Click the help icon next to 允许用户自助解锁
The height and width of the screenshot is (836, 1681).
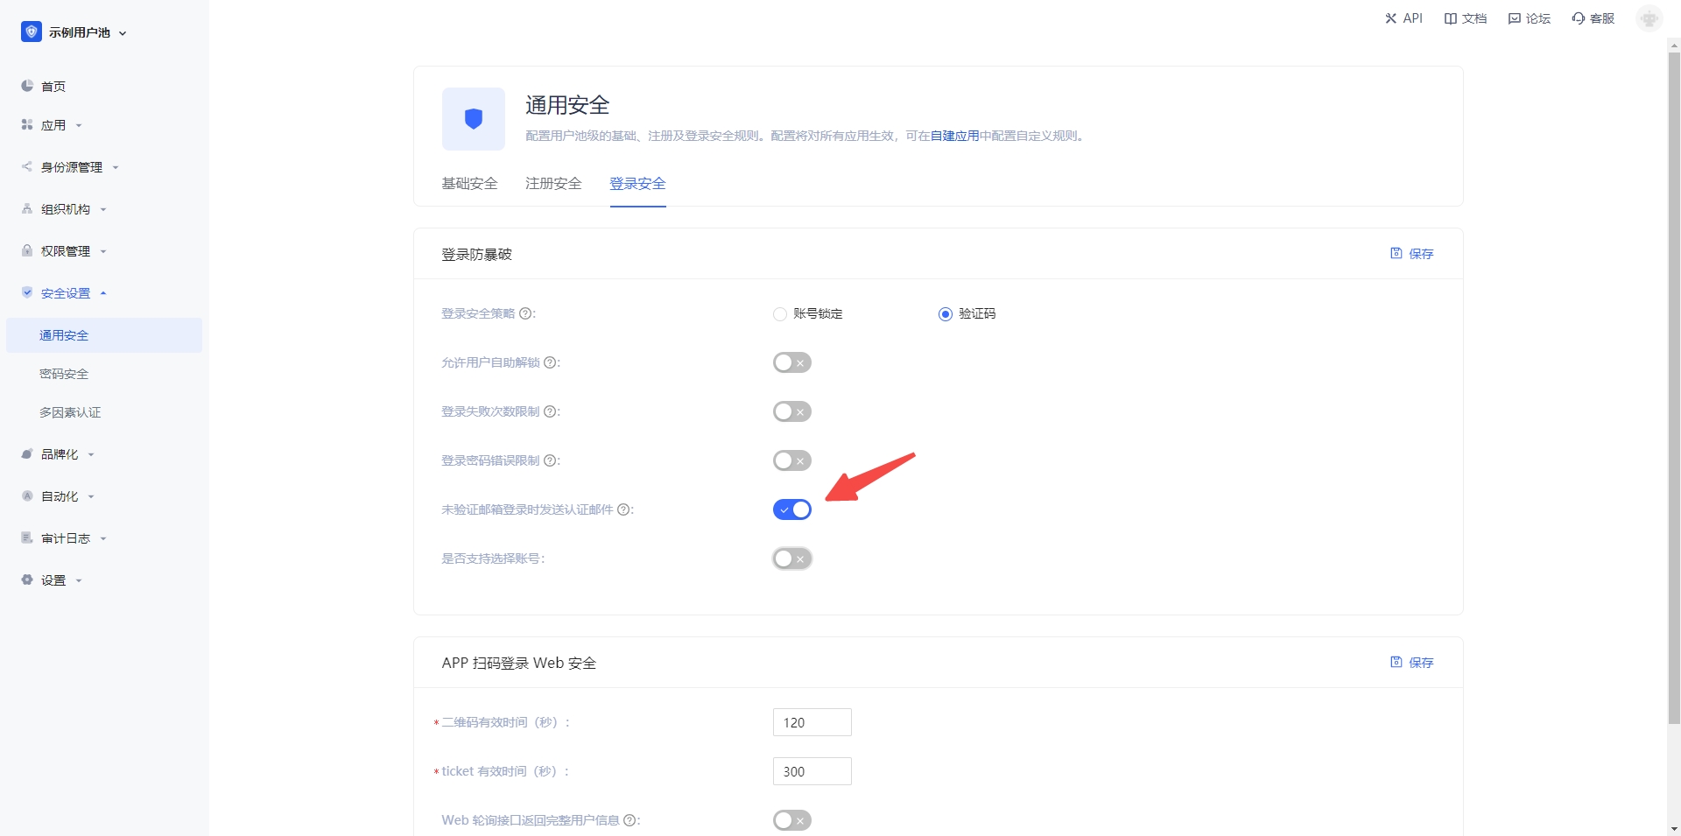pyautogui.click(x=550, y=362)
